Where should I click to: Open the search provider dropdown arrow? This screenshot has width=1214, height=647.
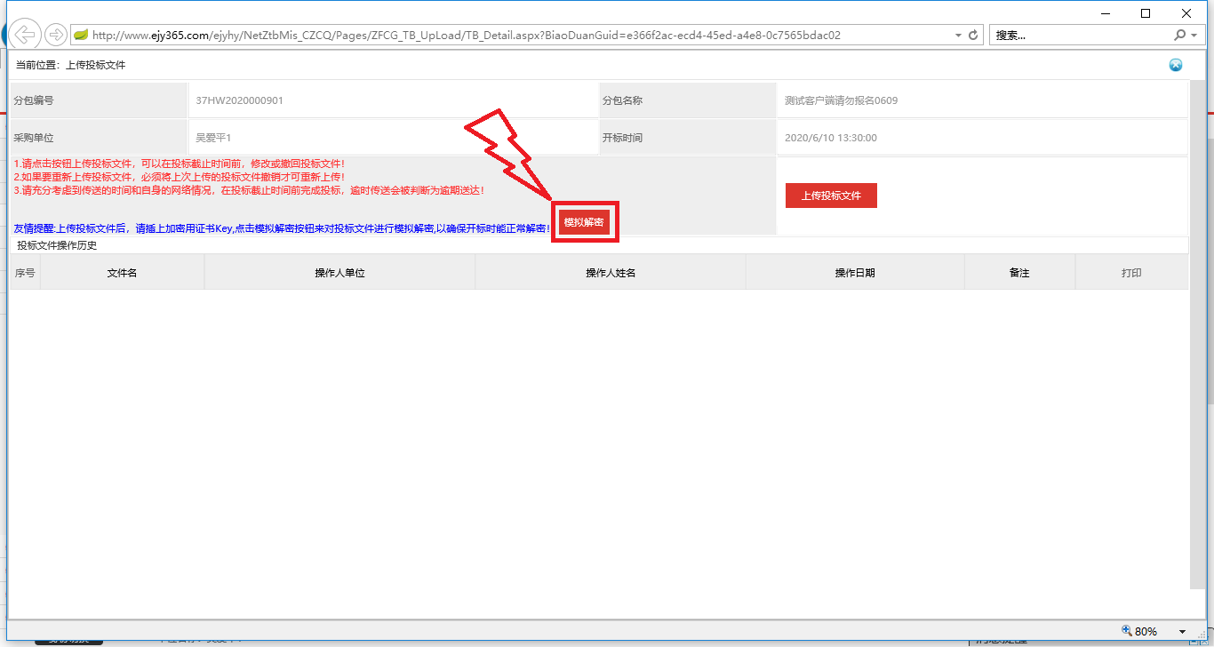tap(1194, 36)
